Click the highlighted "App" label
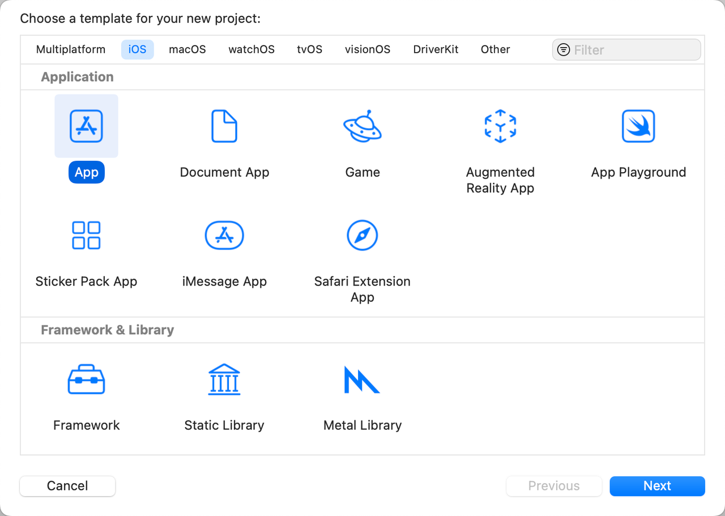 [x=87, y=172]
